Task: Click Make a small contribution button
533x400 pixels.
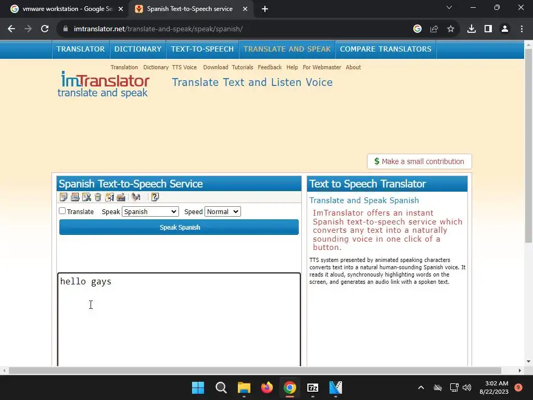Action: (x=419, y=161)
